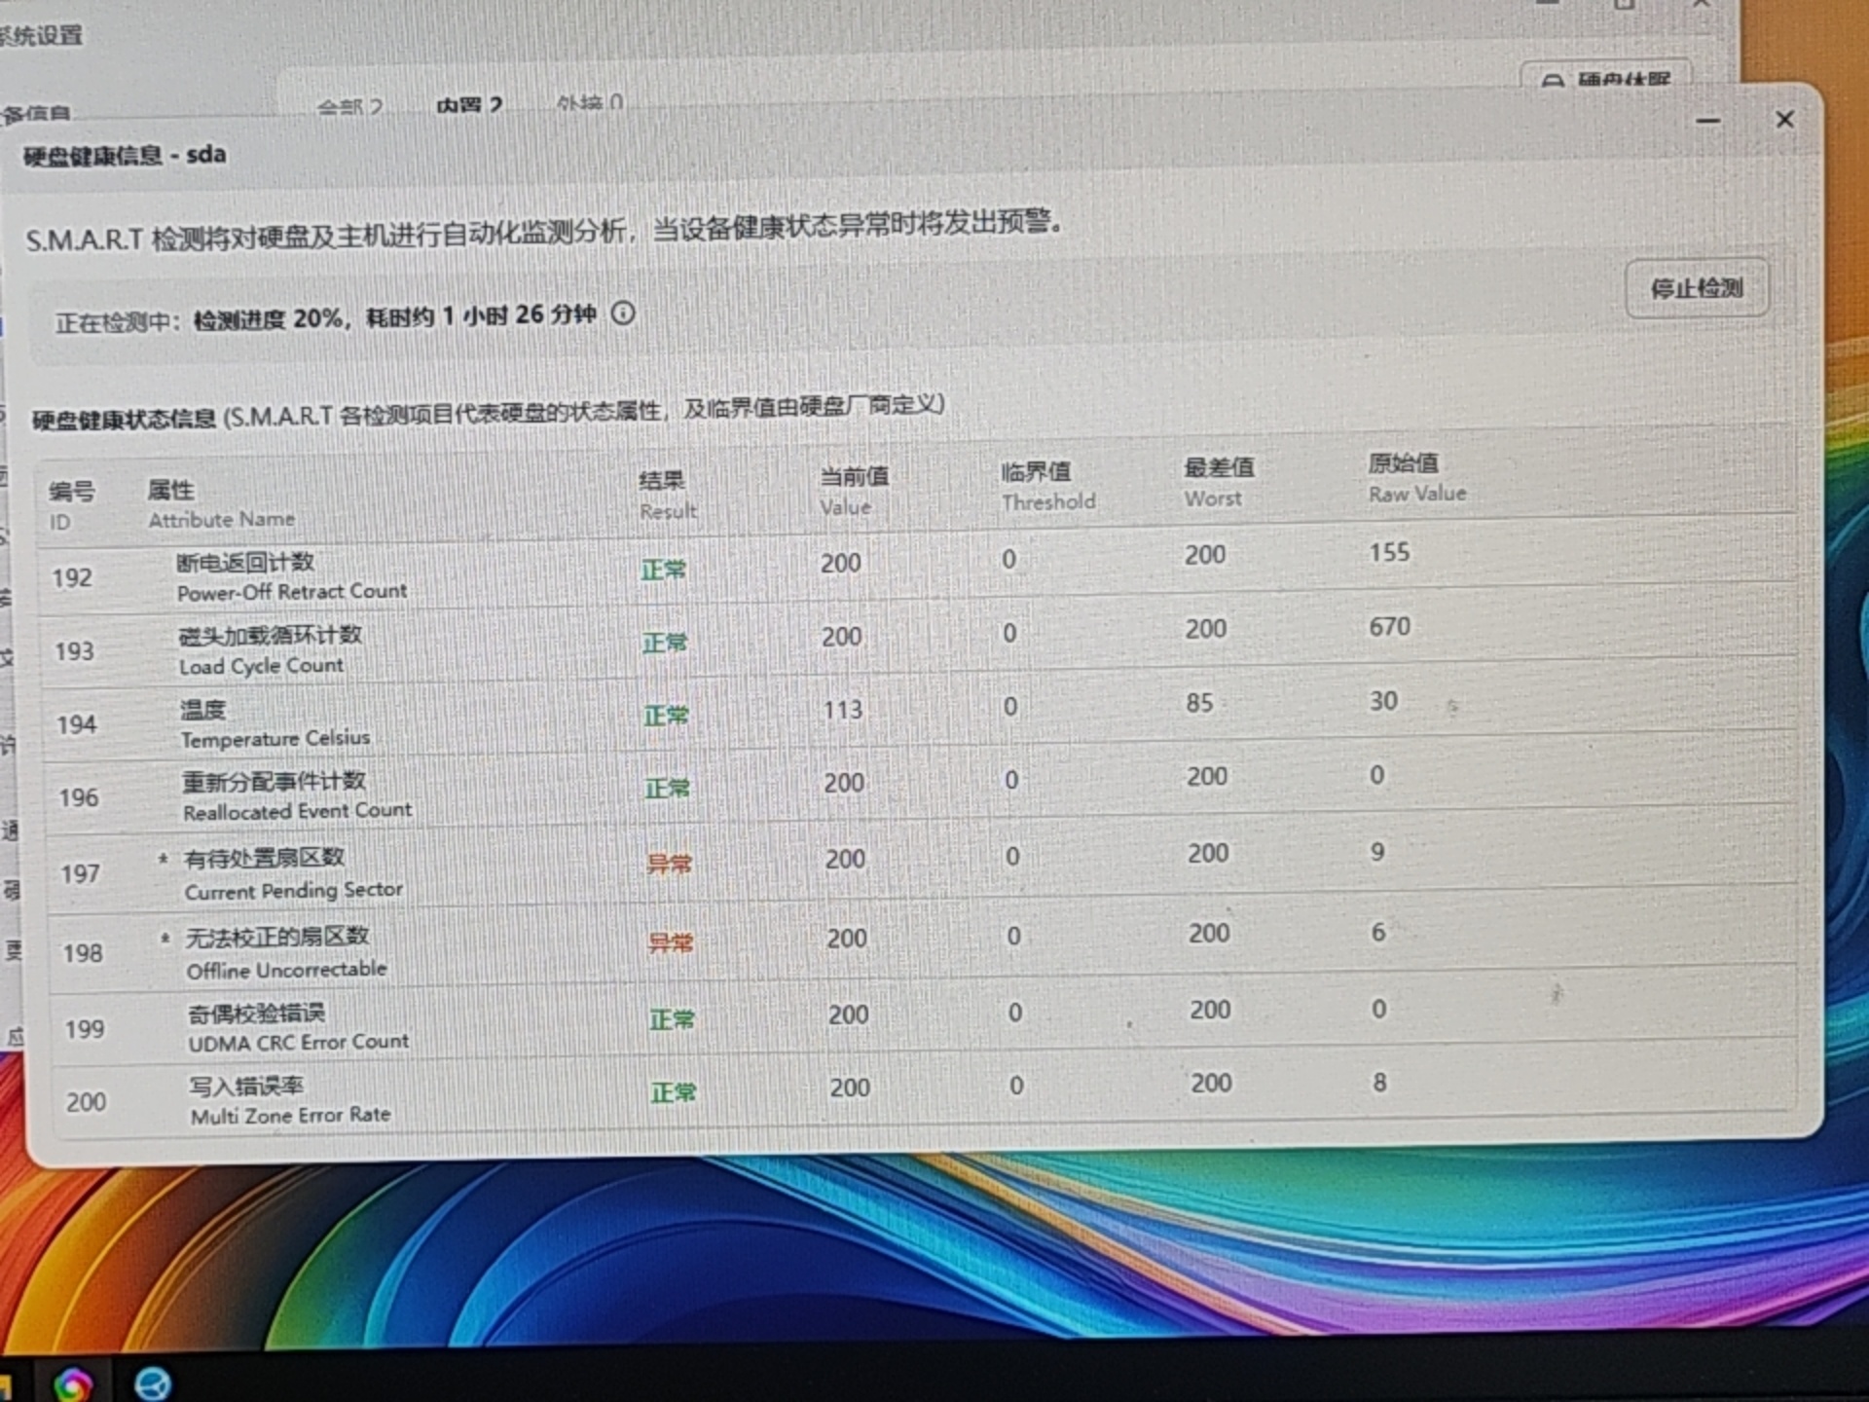Switch to the 全部 2 tab
The width and height of the screenshot is (1869, 1402).
click(x=349, y=106)
